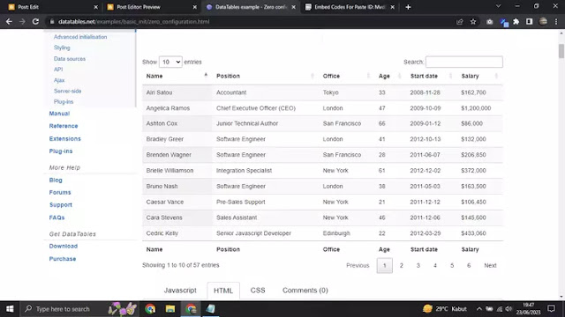Screen dimensions: 565x317
Task: Open weather widget showing 29°C
Action: (x=445, y=309)
